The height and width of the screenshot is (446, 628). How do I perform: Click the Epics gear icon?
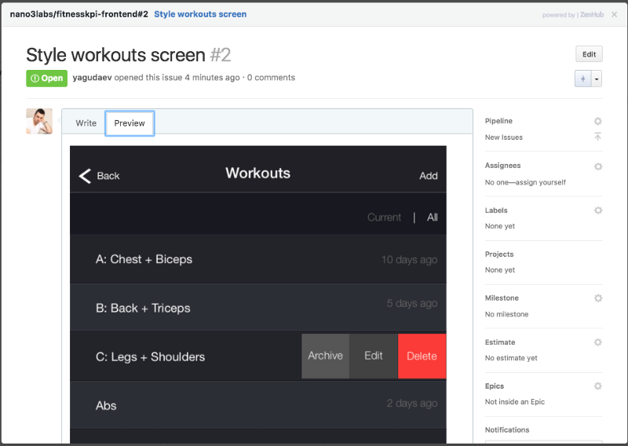click(x=597, y=386)
